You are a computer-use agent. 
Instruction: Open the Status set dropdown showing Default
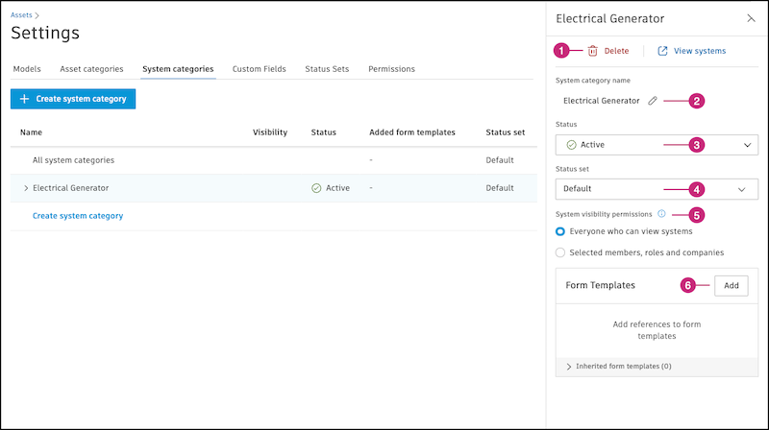[x=657, y=189]
